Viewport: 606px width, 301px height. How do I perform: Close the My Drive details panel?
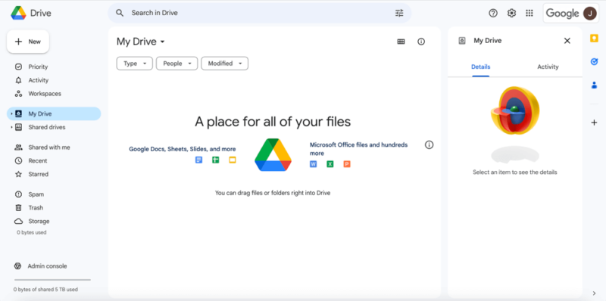(567, 41)
